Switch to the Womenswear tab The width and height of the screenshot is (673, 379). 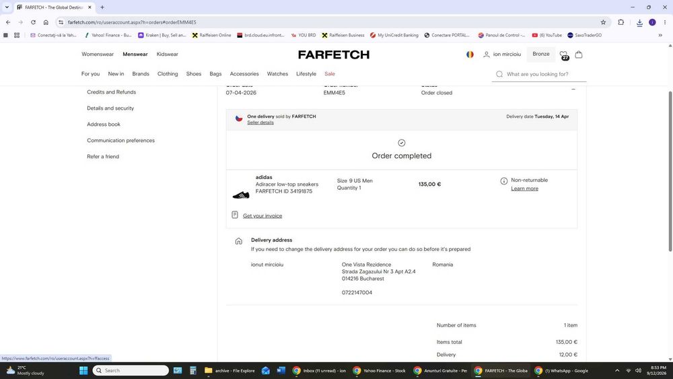[98, 55]
